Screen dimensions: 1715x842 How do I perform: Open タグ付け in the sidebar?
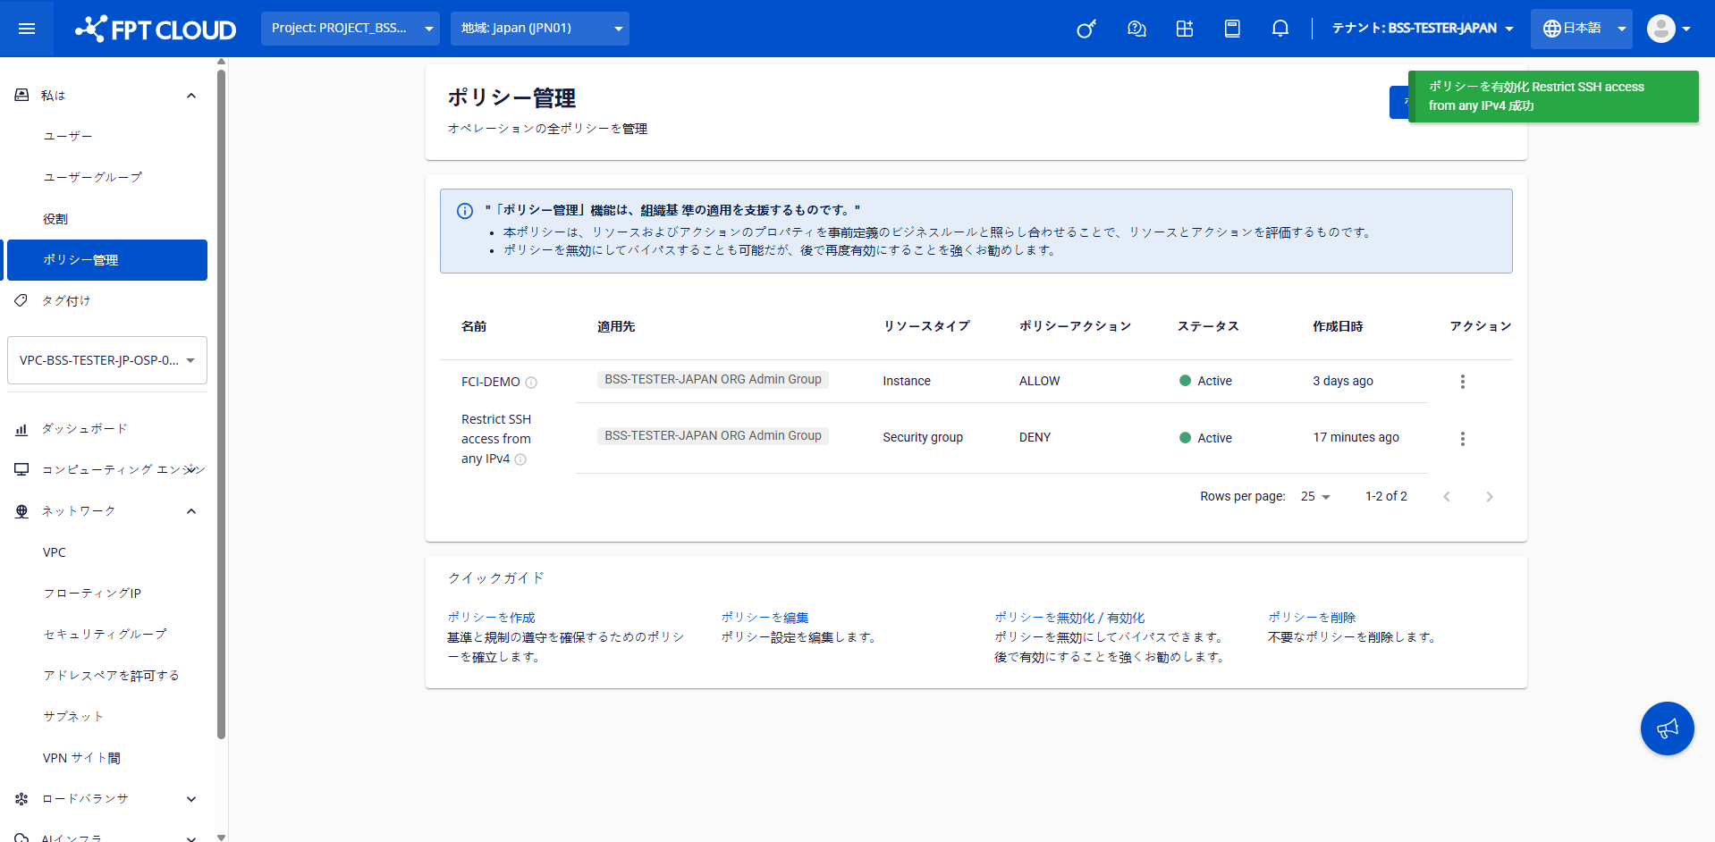[x=66, y=301]
